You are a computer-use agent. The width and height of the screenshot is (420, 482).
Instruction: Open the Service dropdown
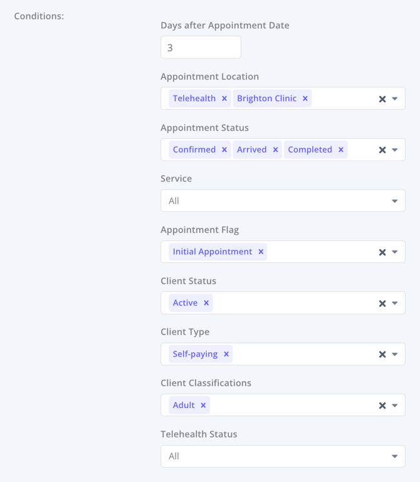tap(282, 201)
